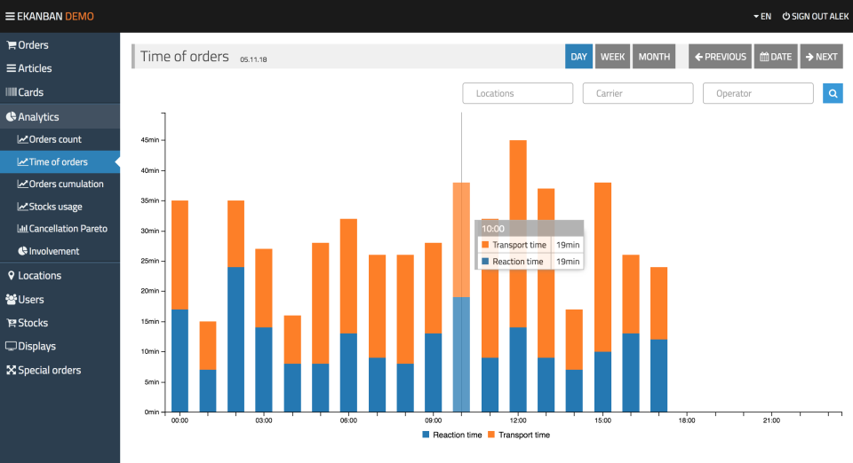Image resolution: width=853 pixels, height=463 pixels.
Task: Open Orders via the cart icon
Action: (x=11, y=45)
